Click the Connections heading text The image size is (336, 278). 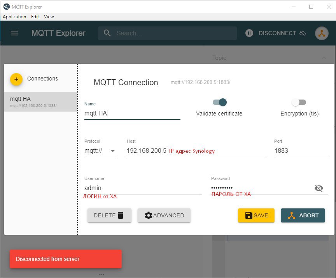[x=43, y=79]
